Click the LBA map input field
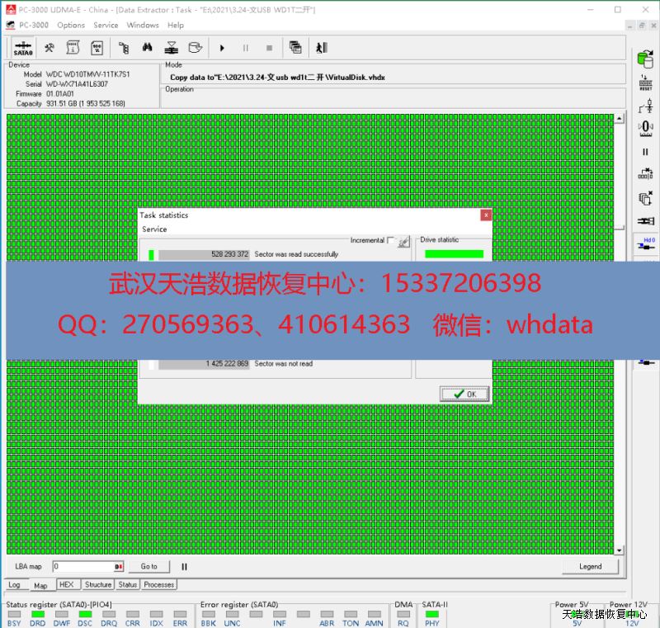 [x=82, y=567]
